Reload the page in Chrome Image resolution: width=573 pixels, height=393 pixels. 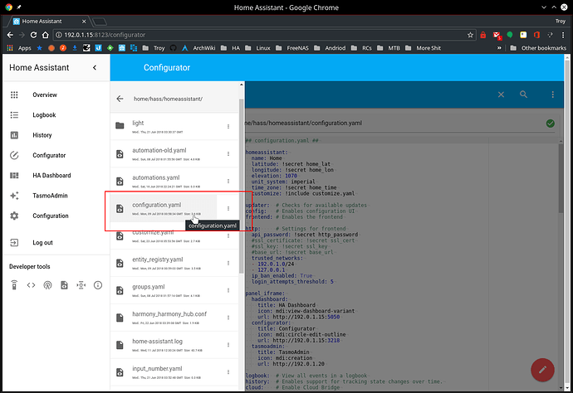(x=33, y=35)
